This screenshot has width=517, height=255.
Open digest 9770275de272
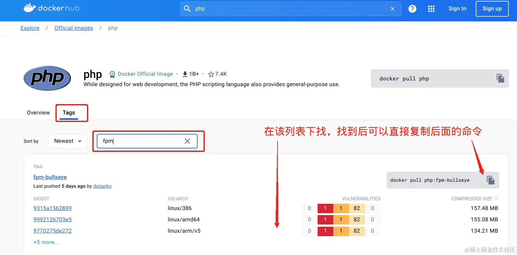53,231
